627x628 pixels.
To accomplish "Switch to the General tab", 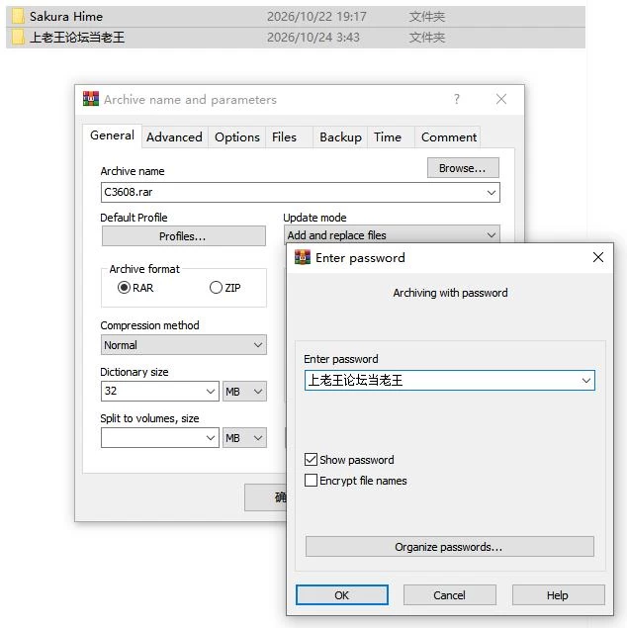I will click(x=112, y=135).
